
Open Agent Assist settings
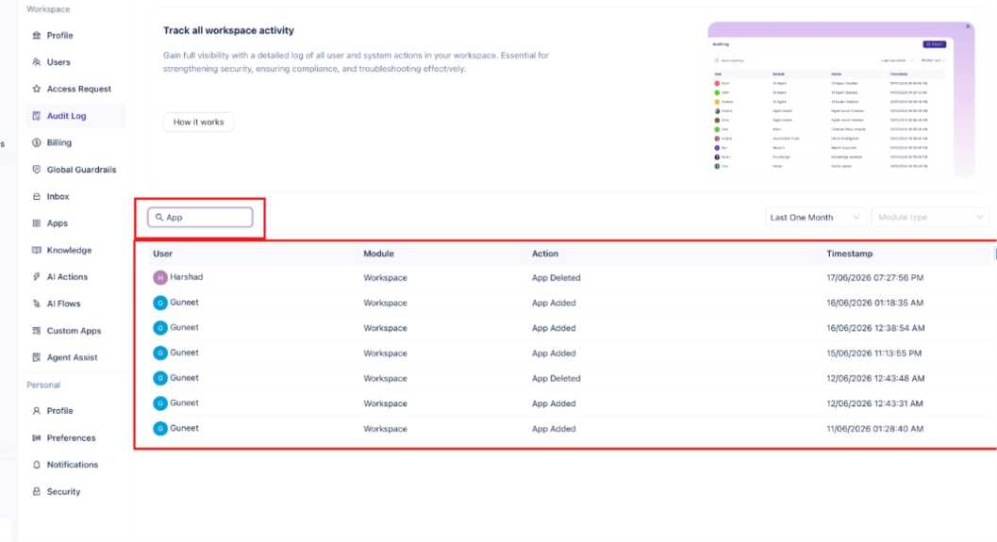click(x=75, y=357)
